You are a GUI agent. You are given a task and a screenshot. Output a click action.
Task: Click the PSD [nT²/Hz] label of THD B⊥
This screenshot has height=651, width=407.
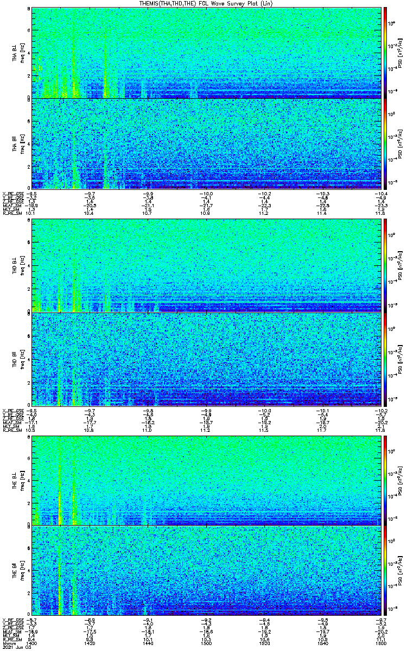tap(400, 266)
